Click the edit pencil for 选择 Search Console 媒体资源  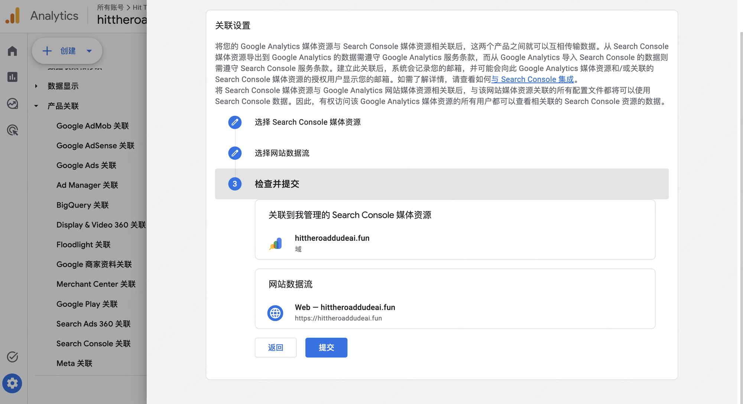pos(235,122)
